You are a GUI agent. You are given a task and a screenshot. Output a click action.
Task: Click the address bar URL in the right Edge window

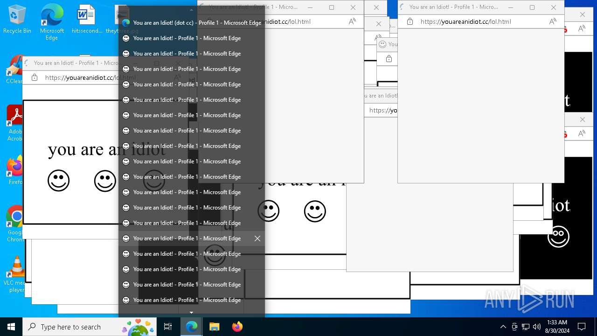pyautogui.click(x=465, y=21)
